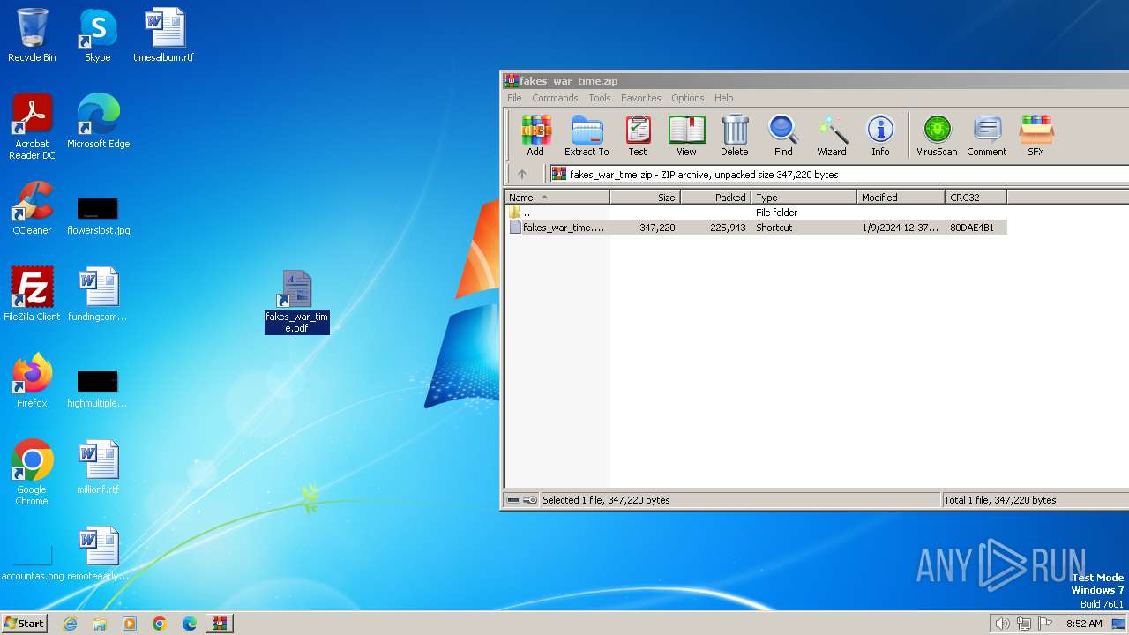The width and height of the screenshot is (1129, 635).
Task: Select the Skype desktop shortcut
Action: [97, 35]
